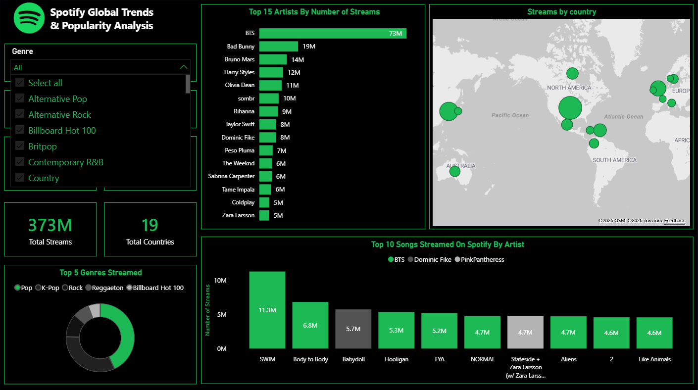
Task: Click the 373M Total Streams card
Action: pos(50,229)
